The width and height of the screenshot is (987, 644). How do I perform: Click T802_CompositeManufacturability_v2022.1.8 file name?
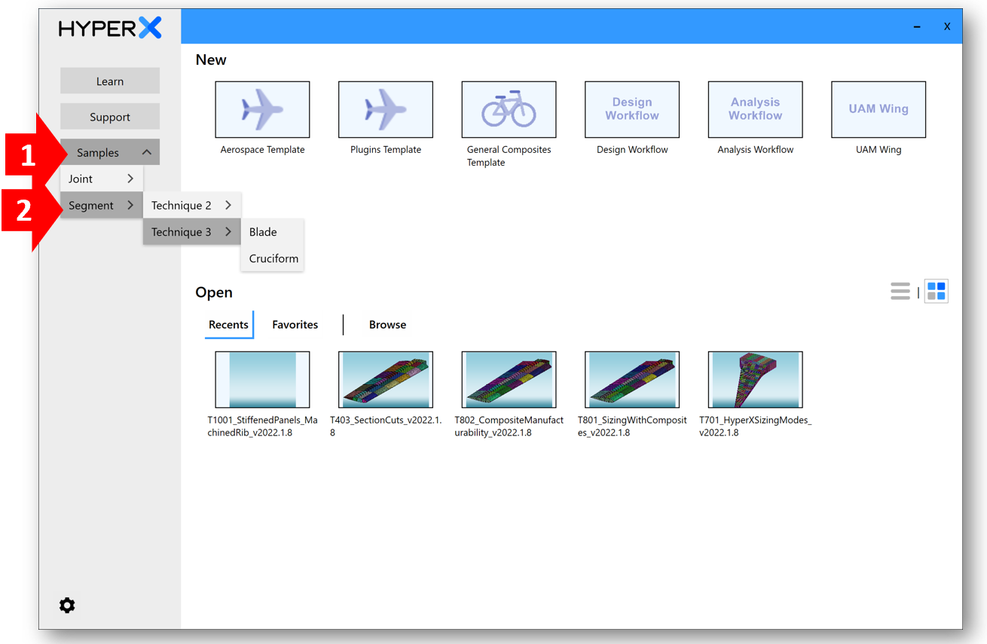[509, 426]
